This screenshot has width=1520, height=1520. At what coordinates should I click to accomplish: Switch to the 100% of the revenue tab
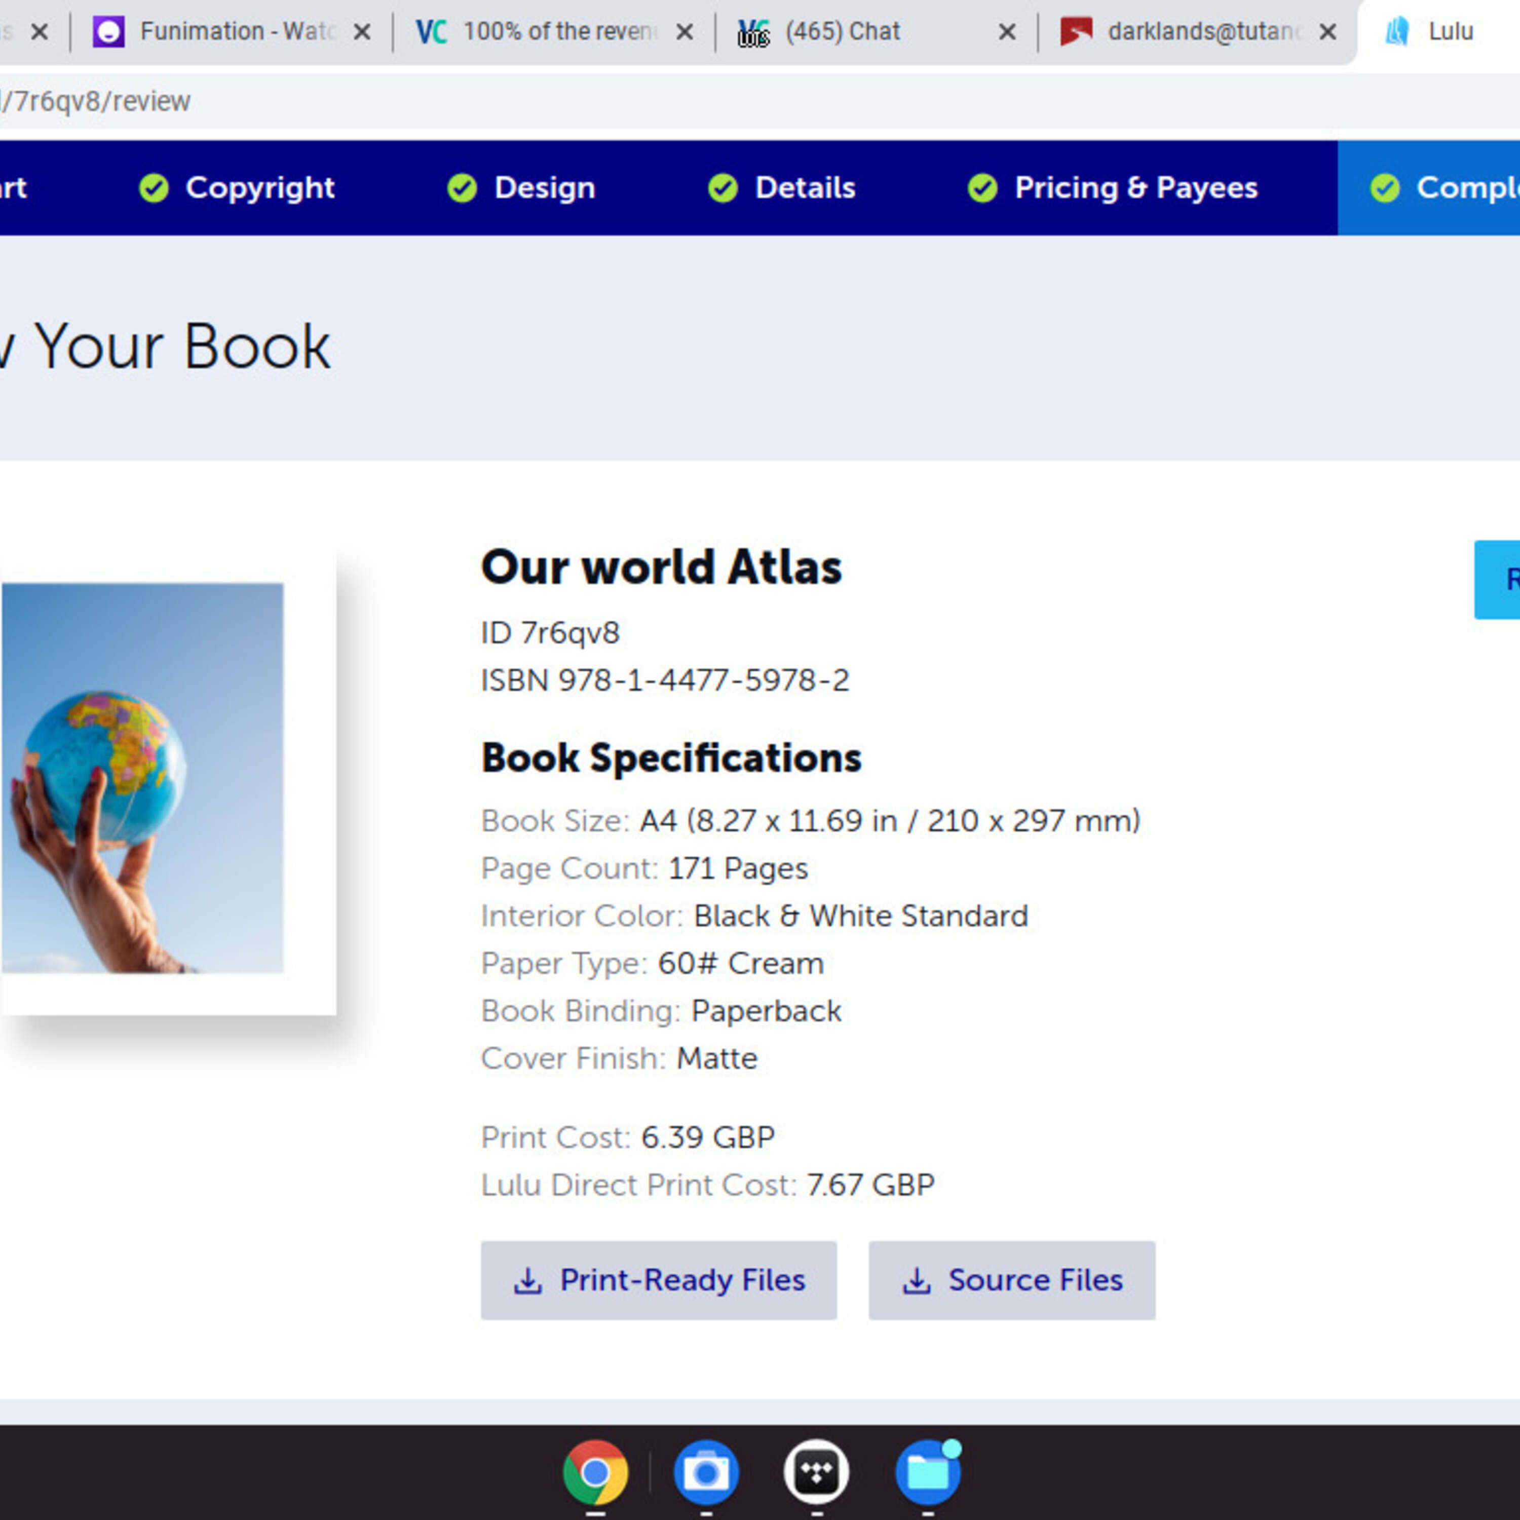point(555,31)
